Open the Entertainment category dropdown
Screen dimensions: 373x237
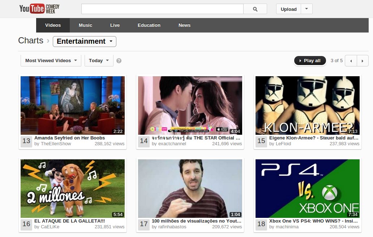[x=85, y=41]
